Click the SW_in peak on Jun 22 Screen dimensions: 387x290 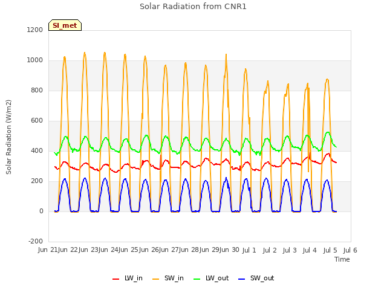pos(85,53)
